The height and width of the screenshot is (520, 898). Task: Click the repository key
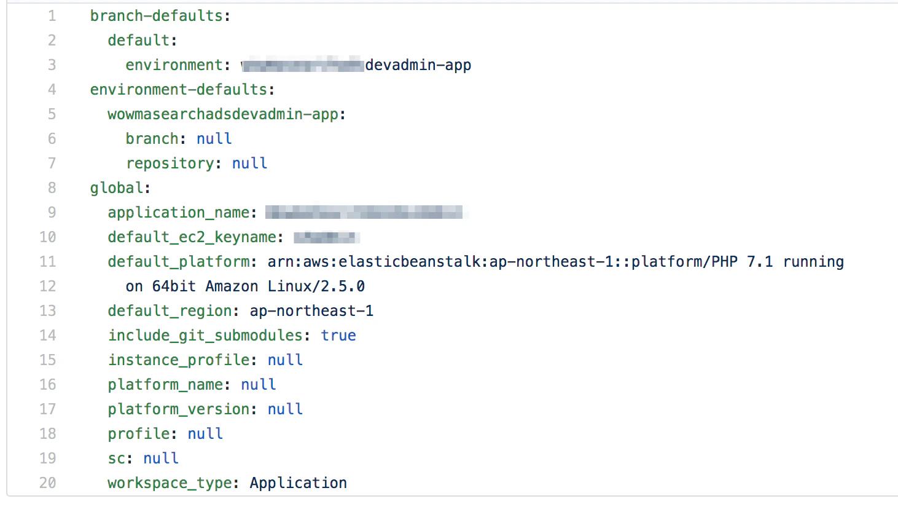click(170, 163)
